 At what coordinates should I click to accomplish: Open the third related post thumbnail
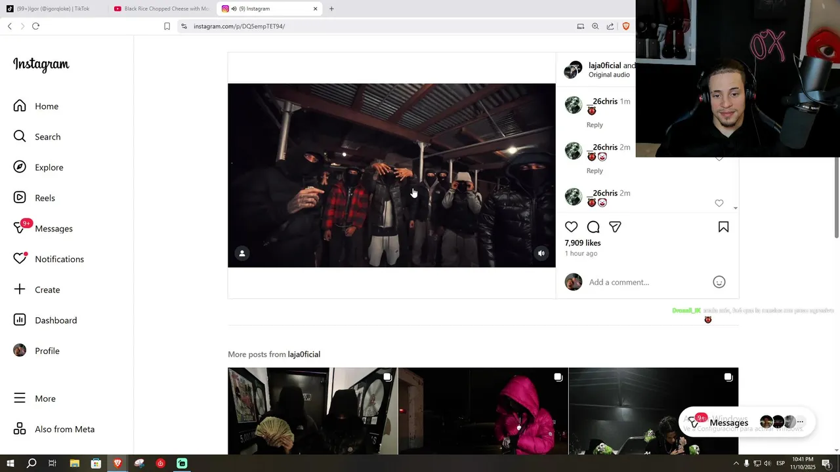point(654,411)
